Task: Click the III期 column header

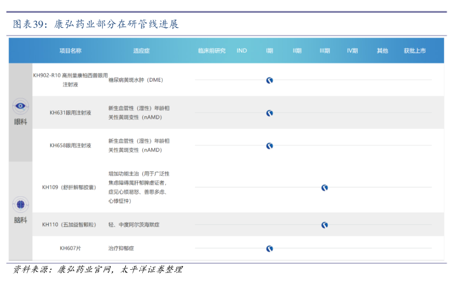Action: tap(325, 50)
